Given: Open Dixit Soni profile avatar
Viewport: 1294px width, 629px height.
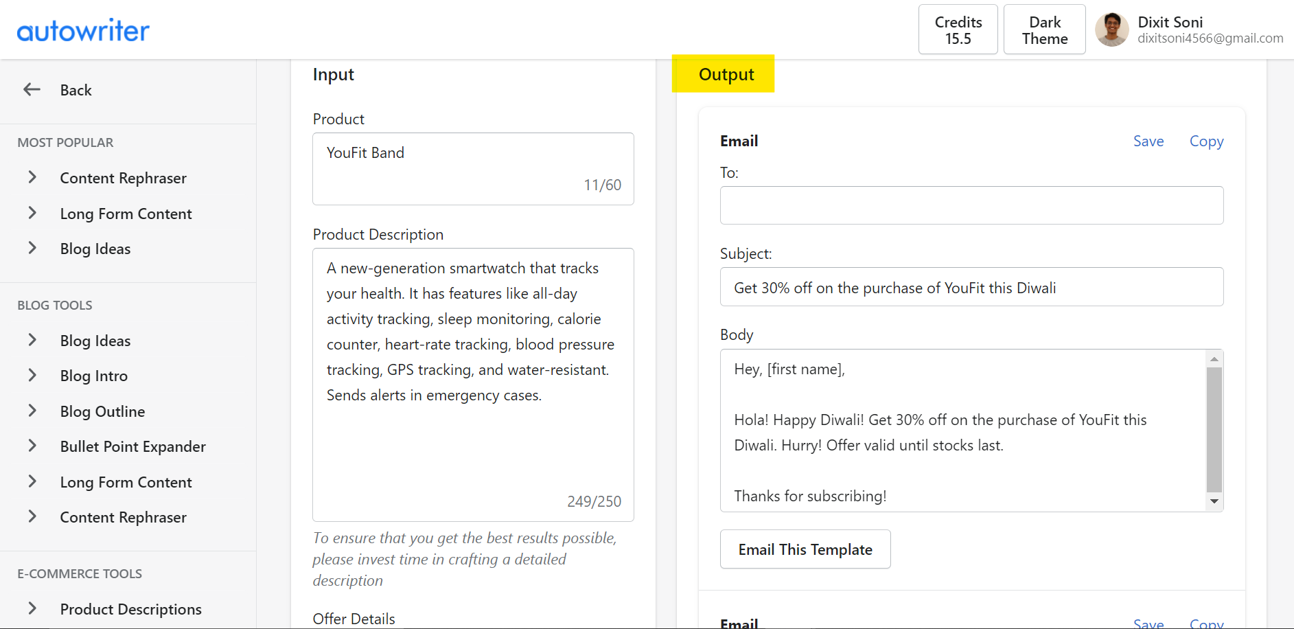Looking at the screenshot, I should (1112, 30).
